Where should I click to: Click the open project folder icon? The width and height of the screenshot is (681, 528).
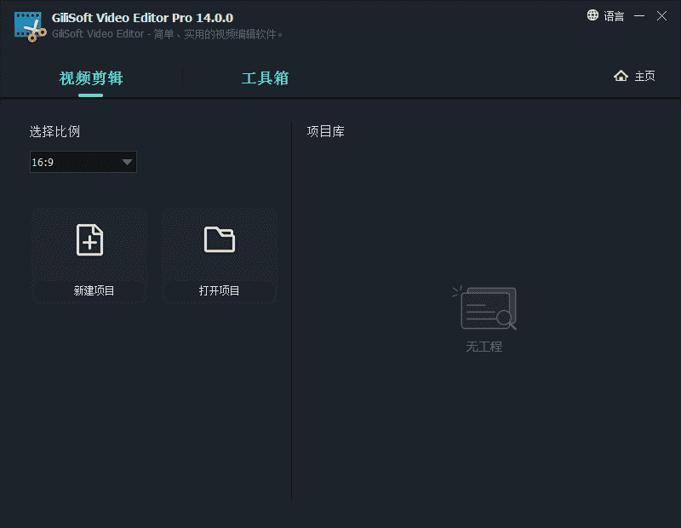(x=219, y=239)
